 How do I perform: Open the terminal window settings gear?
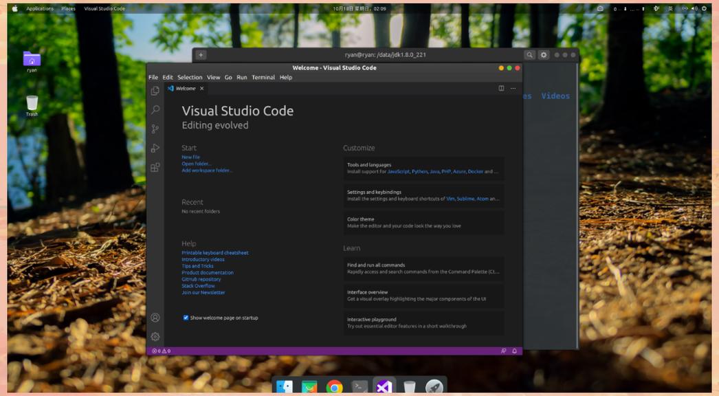(x=544, y=54)
